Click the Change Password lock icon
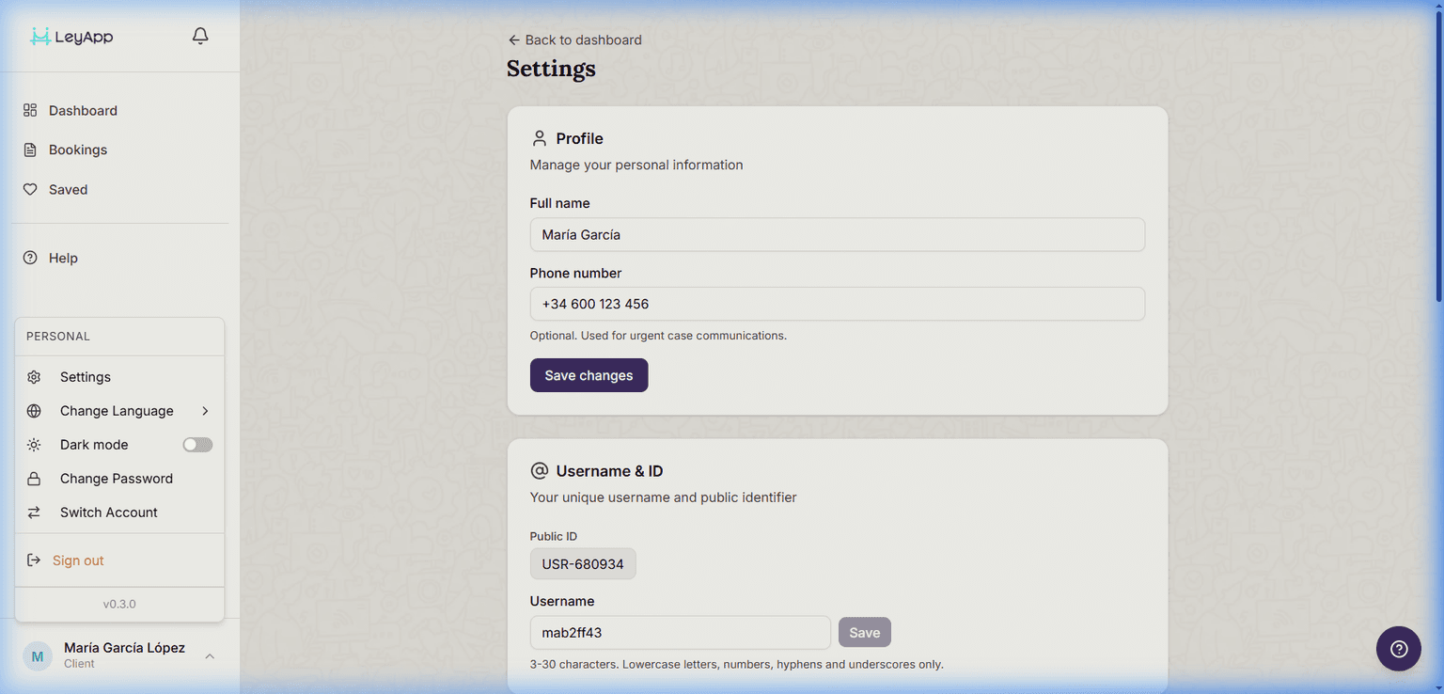The width and height of the screenshot is (1444, 694). pyautogui.click(x=34, y=478)
